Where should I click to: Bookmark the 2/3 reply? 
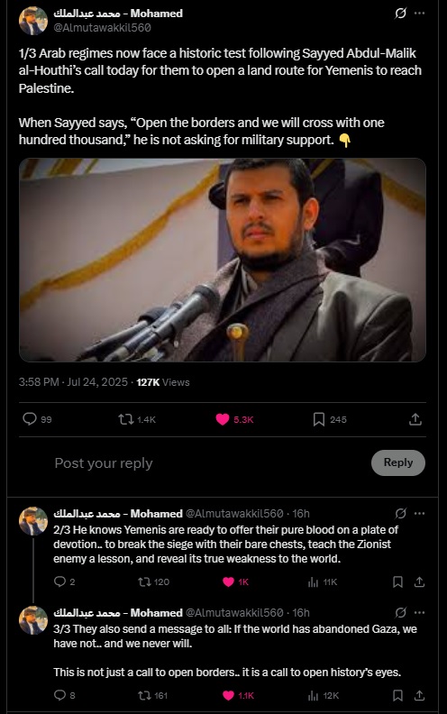click(397, 581)
